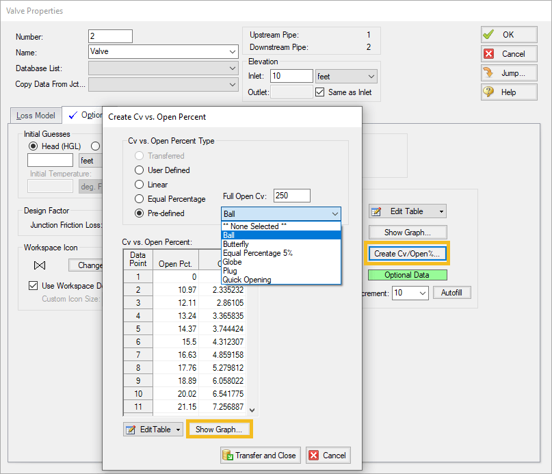Click the red X icon on the dialog's Cancel button
Viewport: 552px width, 474px height.
[313, 456]
